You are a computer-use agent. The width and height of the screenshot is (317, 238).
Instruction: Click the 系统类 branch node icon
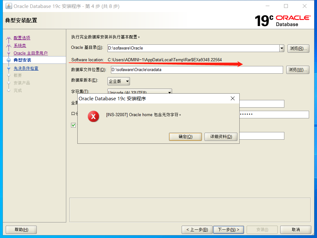9,45
